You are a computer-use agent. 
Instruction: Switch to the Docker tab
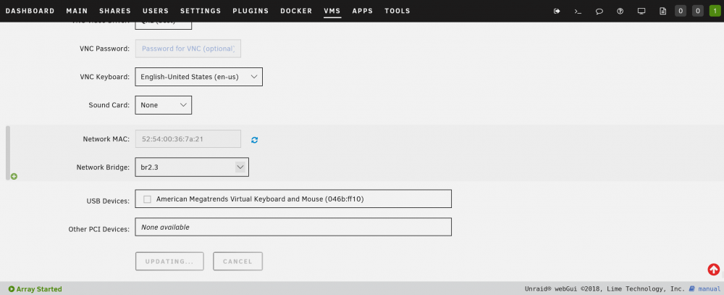(296, 11)
